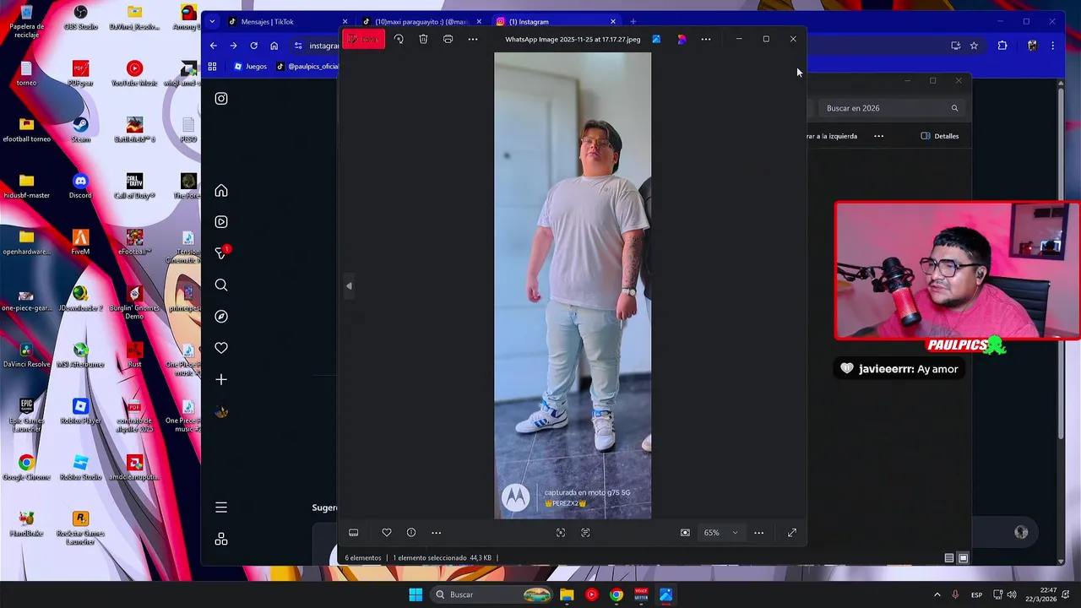This screenshot has width=1081, height=608.
Task: Open OBS Studio desktop shortcut
Action: [x=80, y=18]
